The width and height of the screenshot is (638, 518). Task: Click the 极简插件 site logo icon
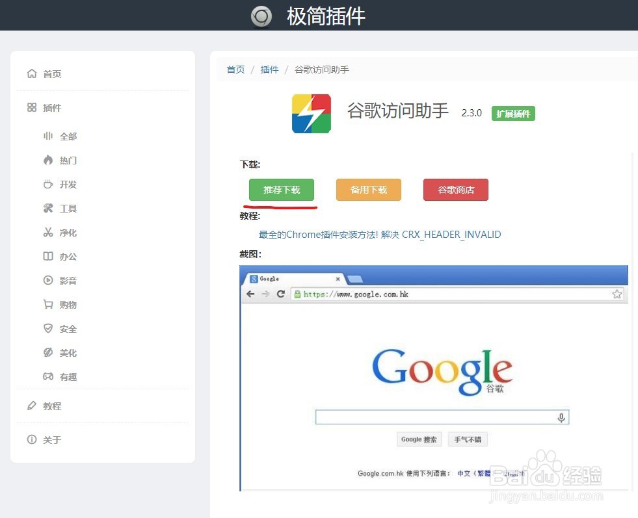[261, 17]
